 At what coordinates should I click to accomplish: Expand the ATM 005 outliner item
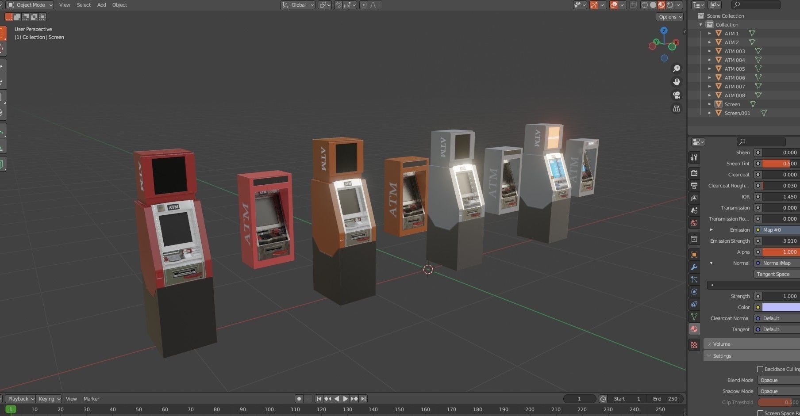(x=709, y=69)
